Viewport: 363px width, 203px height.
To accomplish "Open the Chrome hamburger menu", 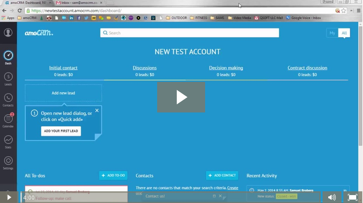I will [358, 11].
